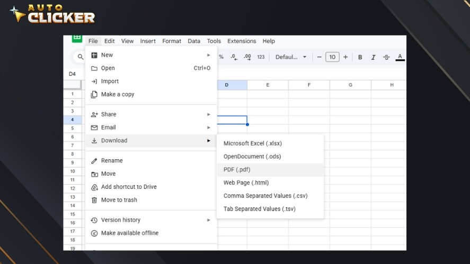Select row 10 header
Image resolution: width=470 pixels, height=264 pixels.
pyautogui.click(x=72, y=171)
